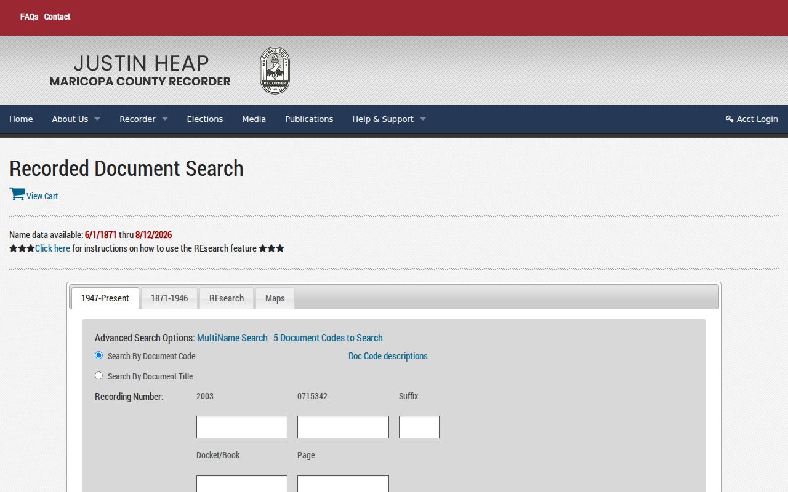Open the Maps tab
The height and width of the screenshot is (492, 788).
pos(275,298)
